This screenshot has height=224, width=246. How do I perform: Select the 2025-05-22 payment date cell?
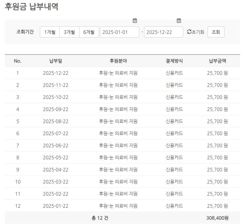click(x=56, y=158)
